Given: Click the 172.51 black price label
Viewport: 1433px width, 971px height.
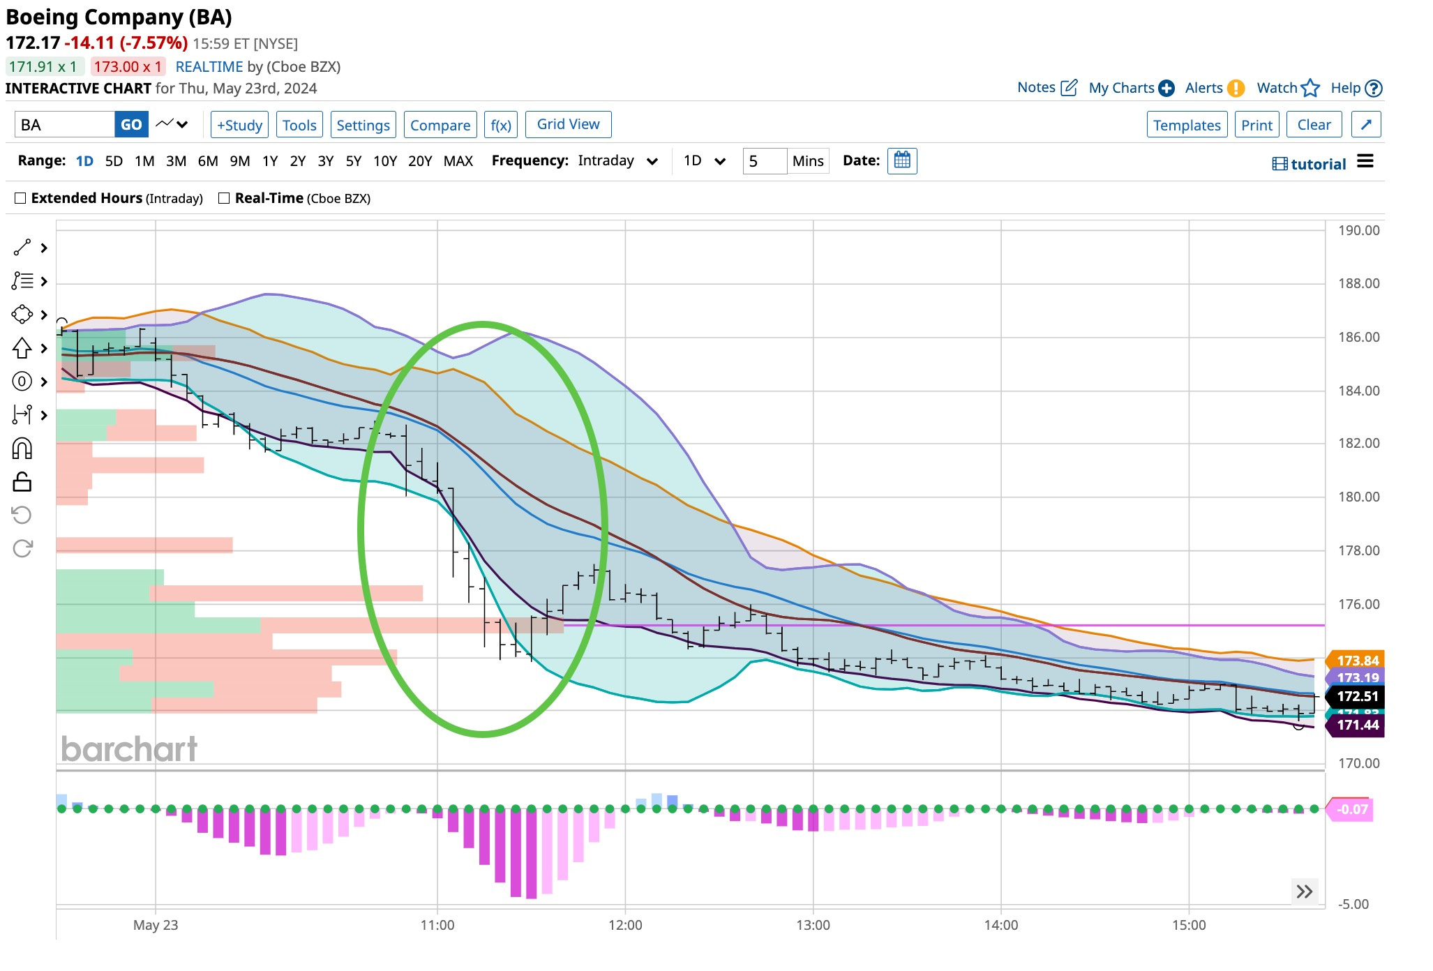Looking at the screenshot, I should tap(1357, 696).
